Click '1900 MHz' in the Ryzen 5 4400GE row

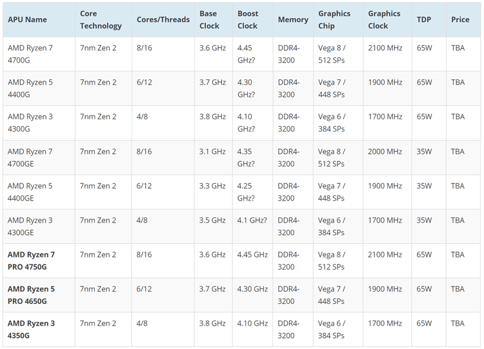[385, 186]
